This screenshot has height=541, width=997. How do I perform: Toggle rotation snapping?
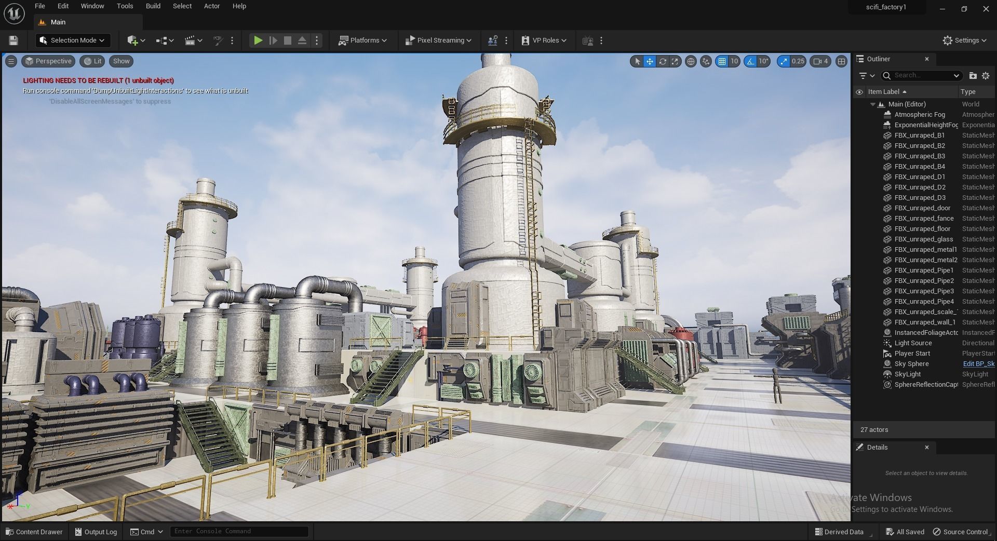tap(750, 61)
